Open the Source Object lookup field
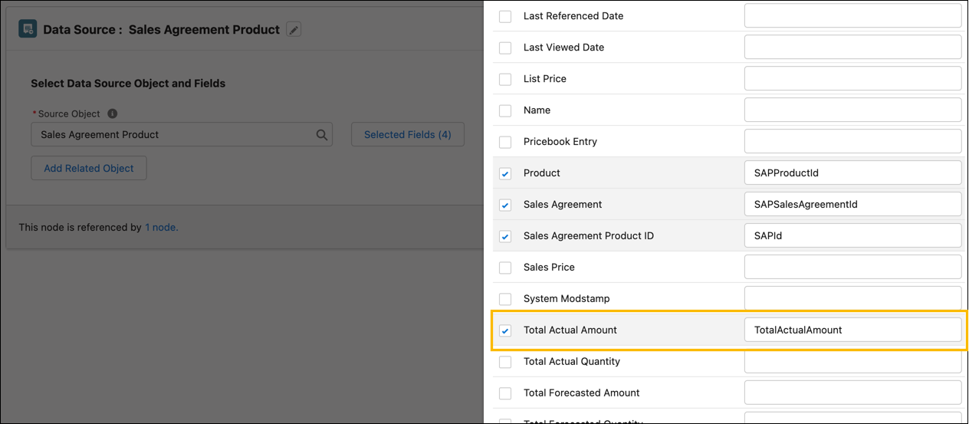 [x=182, y=135]
